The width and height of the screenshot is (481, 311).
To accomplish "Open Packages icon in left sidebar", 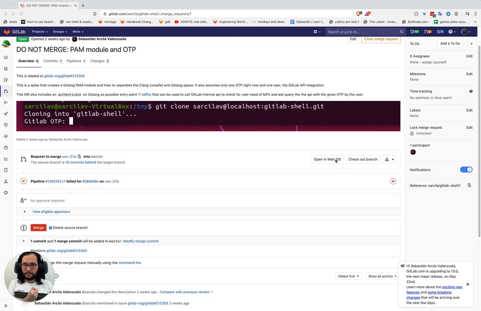I will (6, 148).
